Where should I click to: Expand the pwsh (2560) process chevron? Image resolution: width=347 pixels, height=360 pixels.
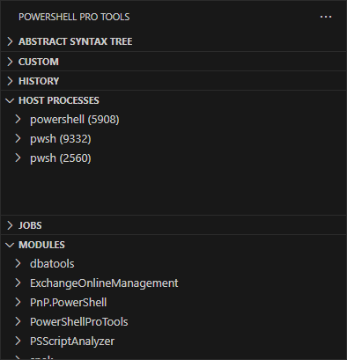click(x=18, y=158)
